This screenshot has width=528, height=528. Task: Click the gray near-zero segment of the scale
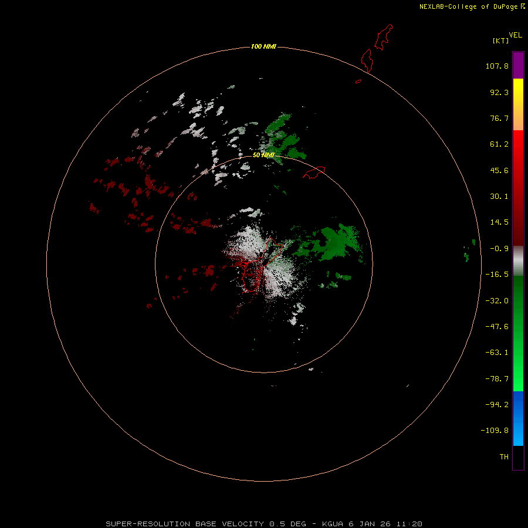point(518,261)
